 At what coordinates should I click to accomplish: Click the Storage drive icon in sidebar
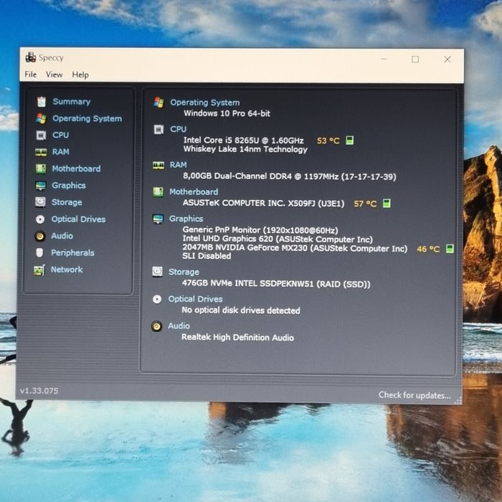[x=40, y=202]
